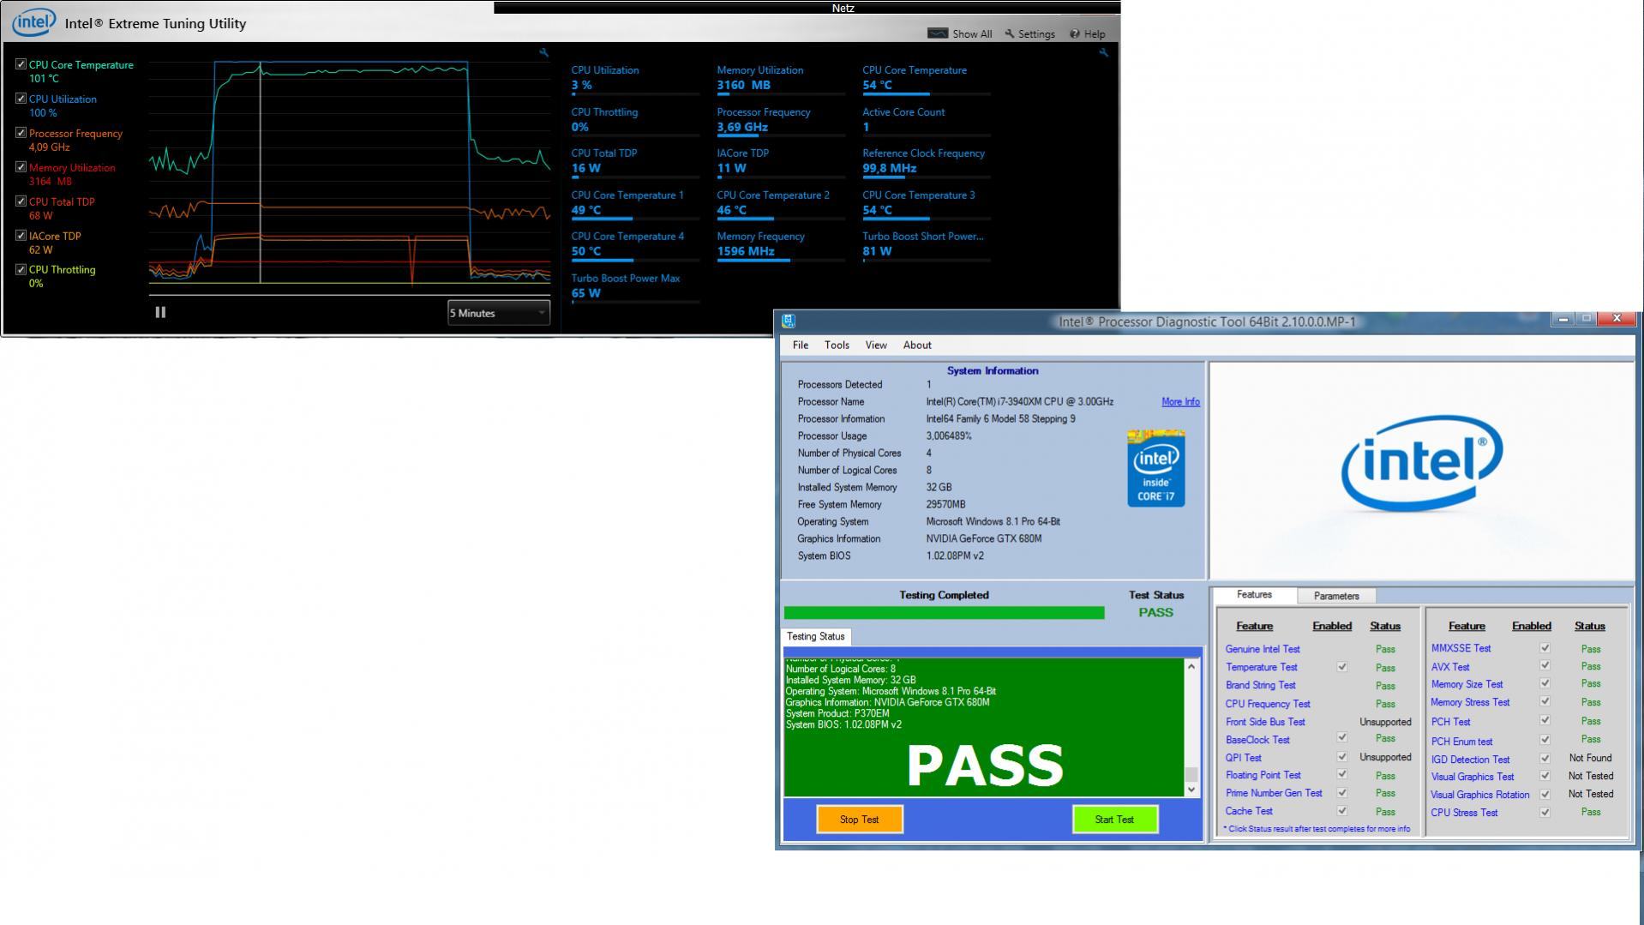
Task: Toggle MMXSSE Test enabled checkbox
Action: click(x=1545, y=648)
